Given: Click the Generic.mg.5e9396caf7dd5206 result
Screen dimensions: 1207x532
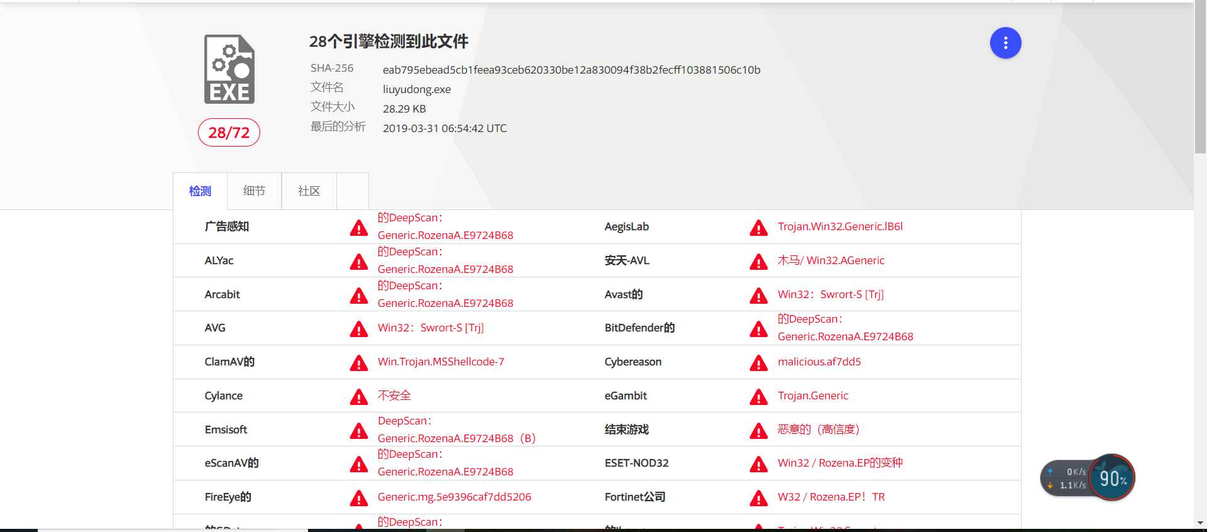Looking at the screenshot, I should 454,497.
